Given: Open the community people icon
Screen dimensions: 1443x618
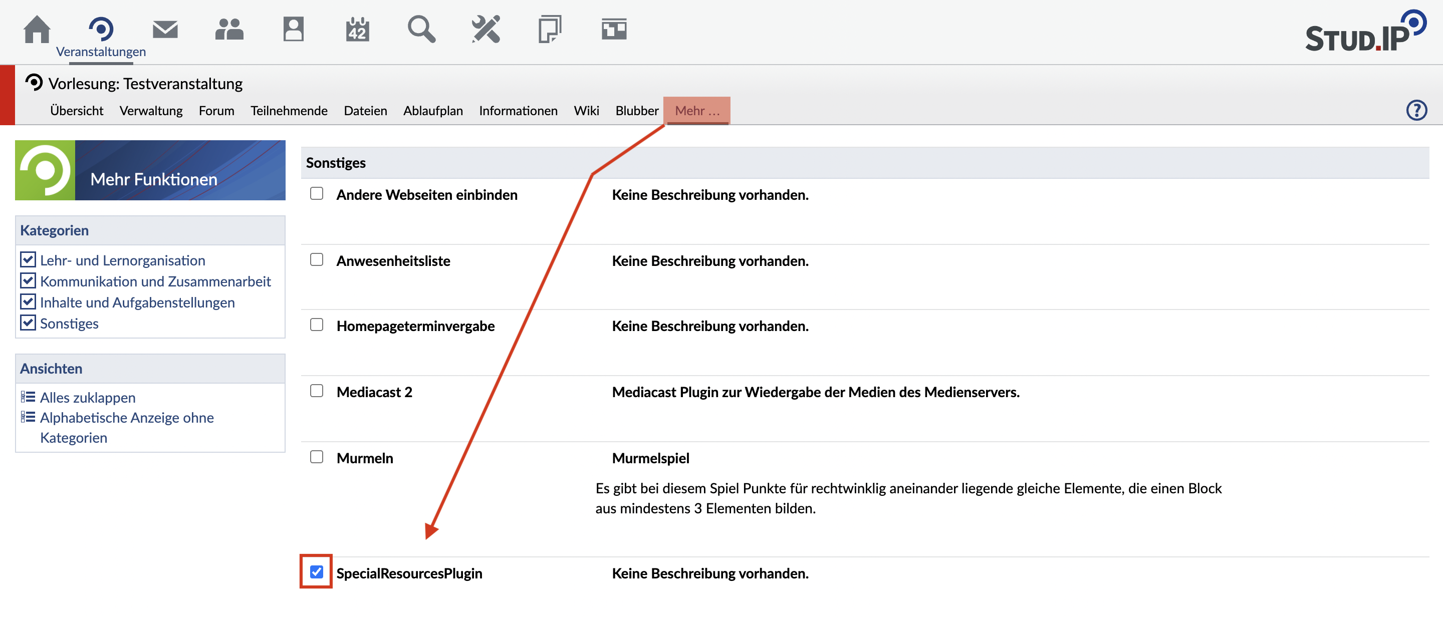Looking at the screenshot, I should click(x=228, y=29).
